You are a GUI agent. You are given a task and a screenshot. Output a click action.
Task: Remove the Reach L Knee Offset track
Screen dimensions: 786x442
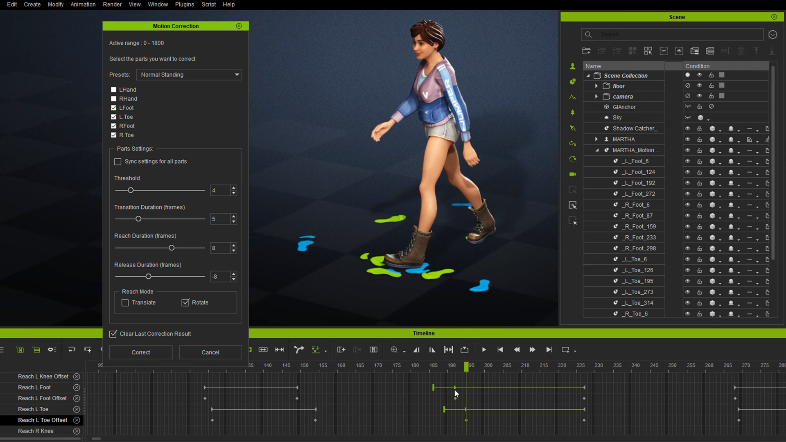[x=77, y=377]
